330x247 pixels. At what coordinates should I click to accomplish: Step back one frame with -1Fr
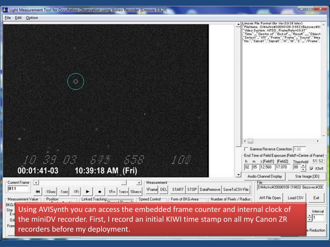[x=76, y=192]
